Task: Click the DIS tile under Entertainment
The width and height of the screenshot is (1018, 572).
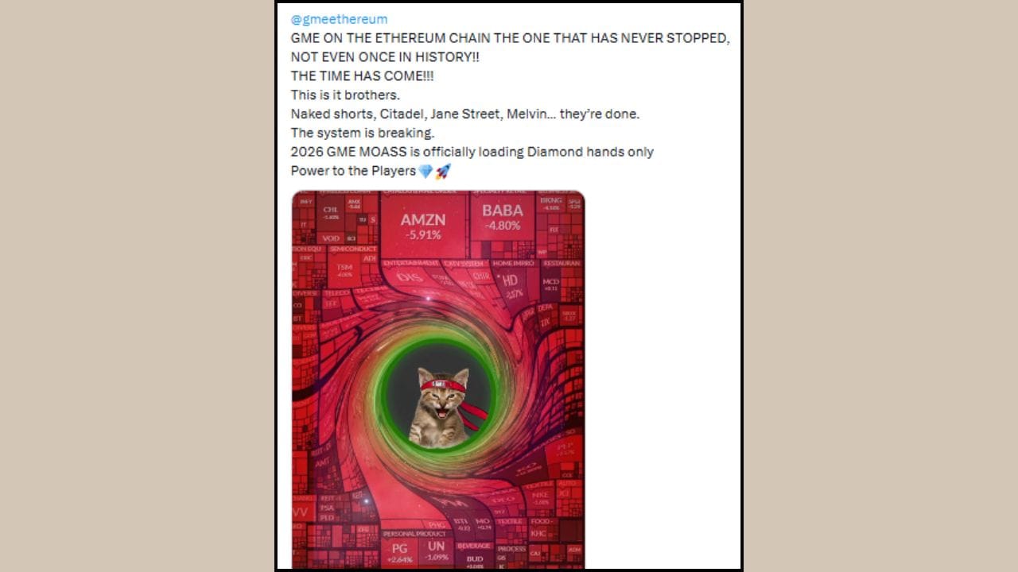Action: [409, 277]
